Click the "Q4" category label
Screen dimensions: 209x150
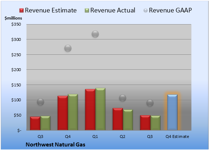[68, 136]
